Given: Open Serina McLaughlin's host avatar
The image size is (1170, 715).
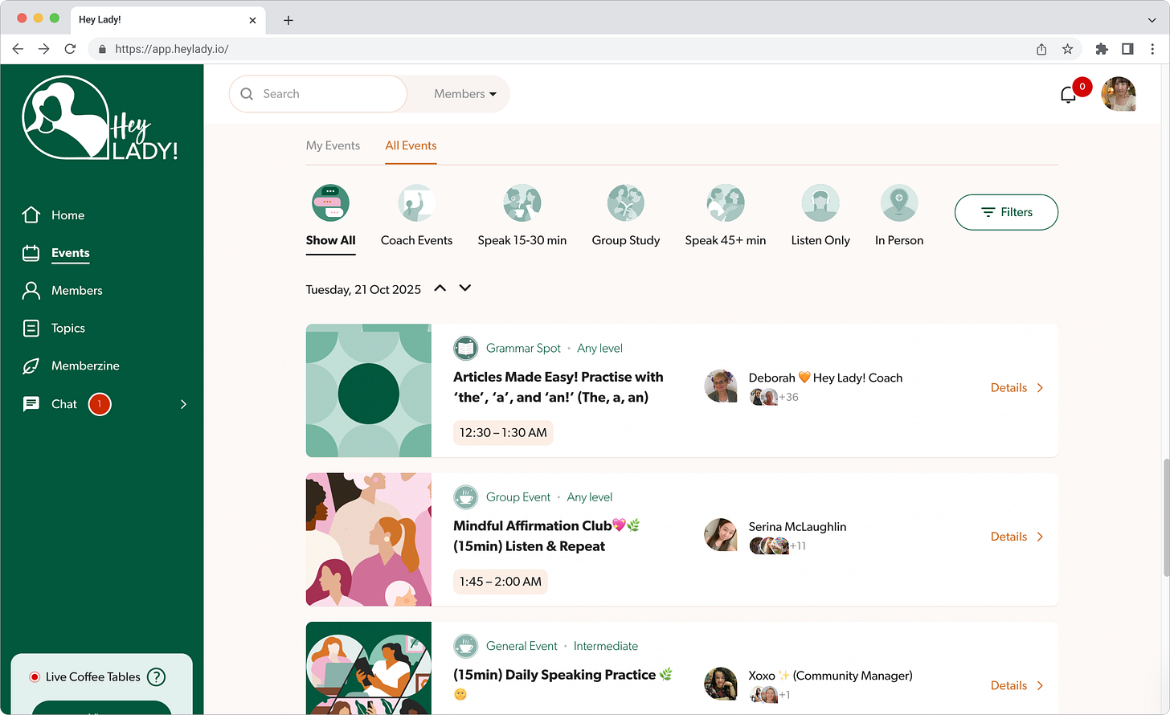Looking at the screenshot, I should pyautogui.click(x=721, y=535).
